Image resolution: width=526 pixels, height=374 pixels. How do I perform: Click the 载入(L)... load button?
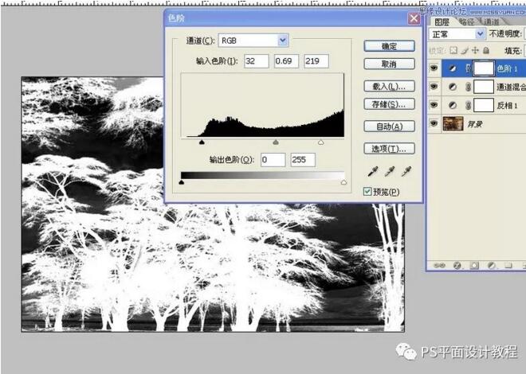coord(389,87)
